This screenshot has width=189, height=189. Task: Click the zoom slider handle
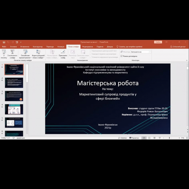click(x=169, y=138)
